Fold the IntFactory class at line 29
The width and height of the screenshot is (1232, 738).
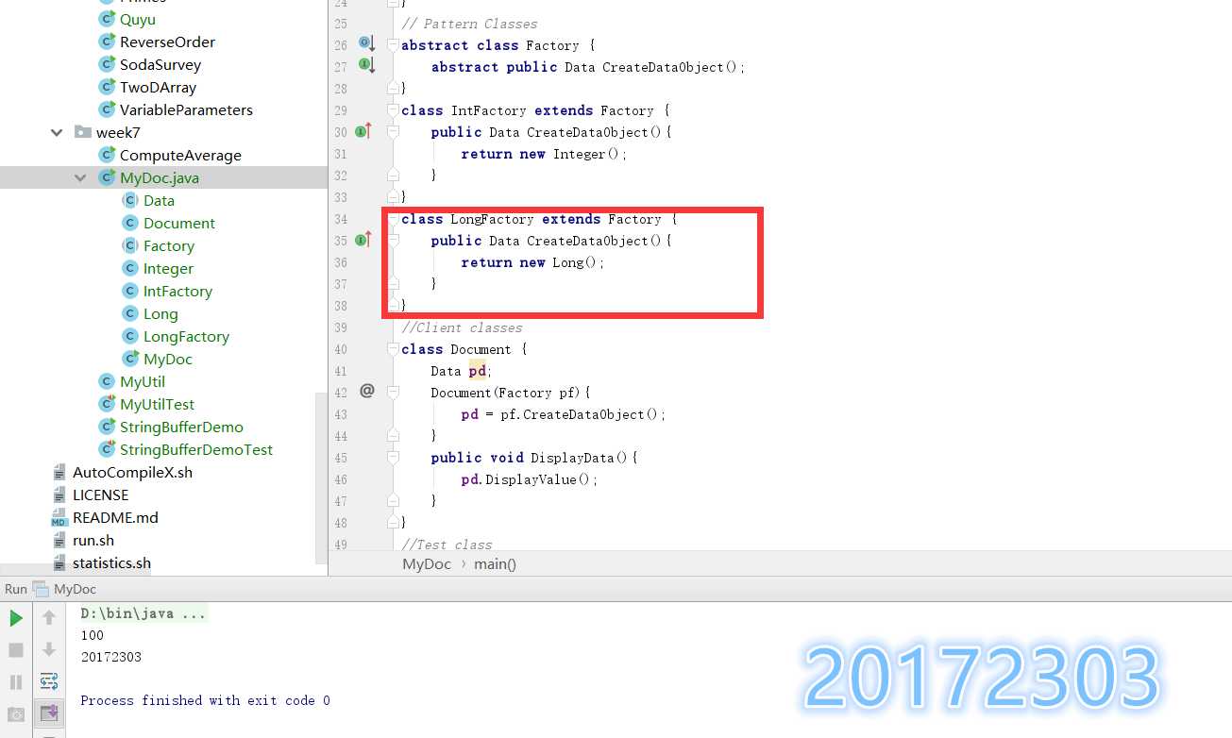click(x=394, y=109)
